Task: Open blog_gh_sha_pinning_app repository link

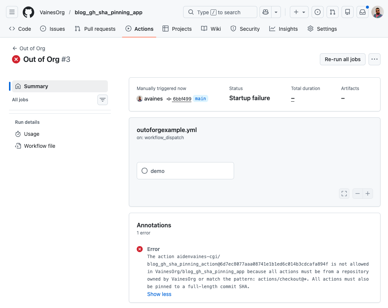Action: pos(108,12)
